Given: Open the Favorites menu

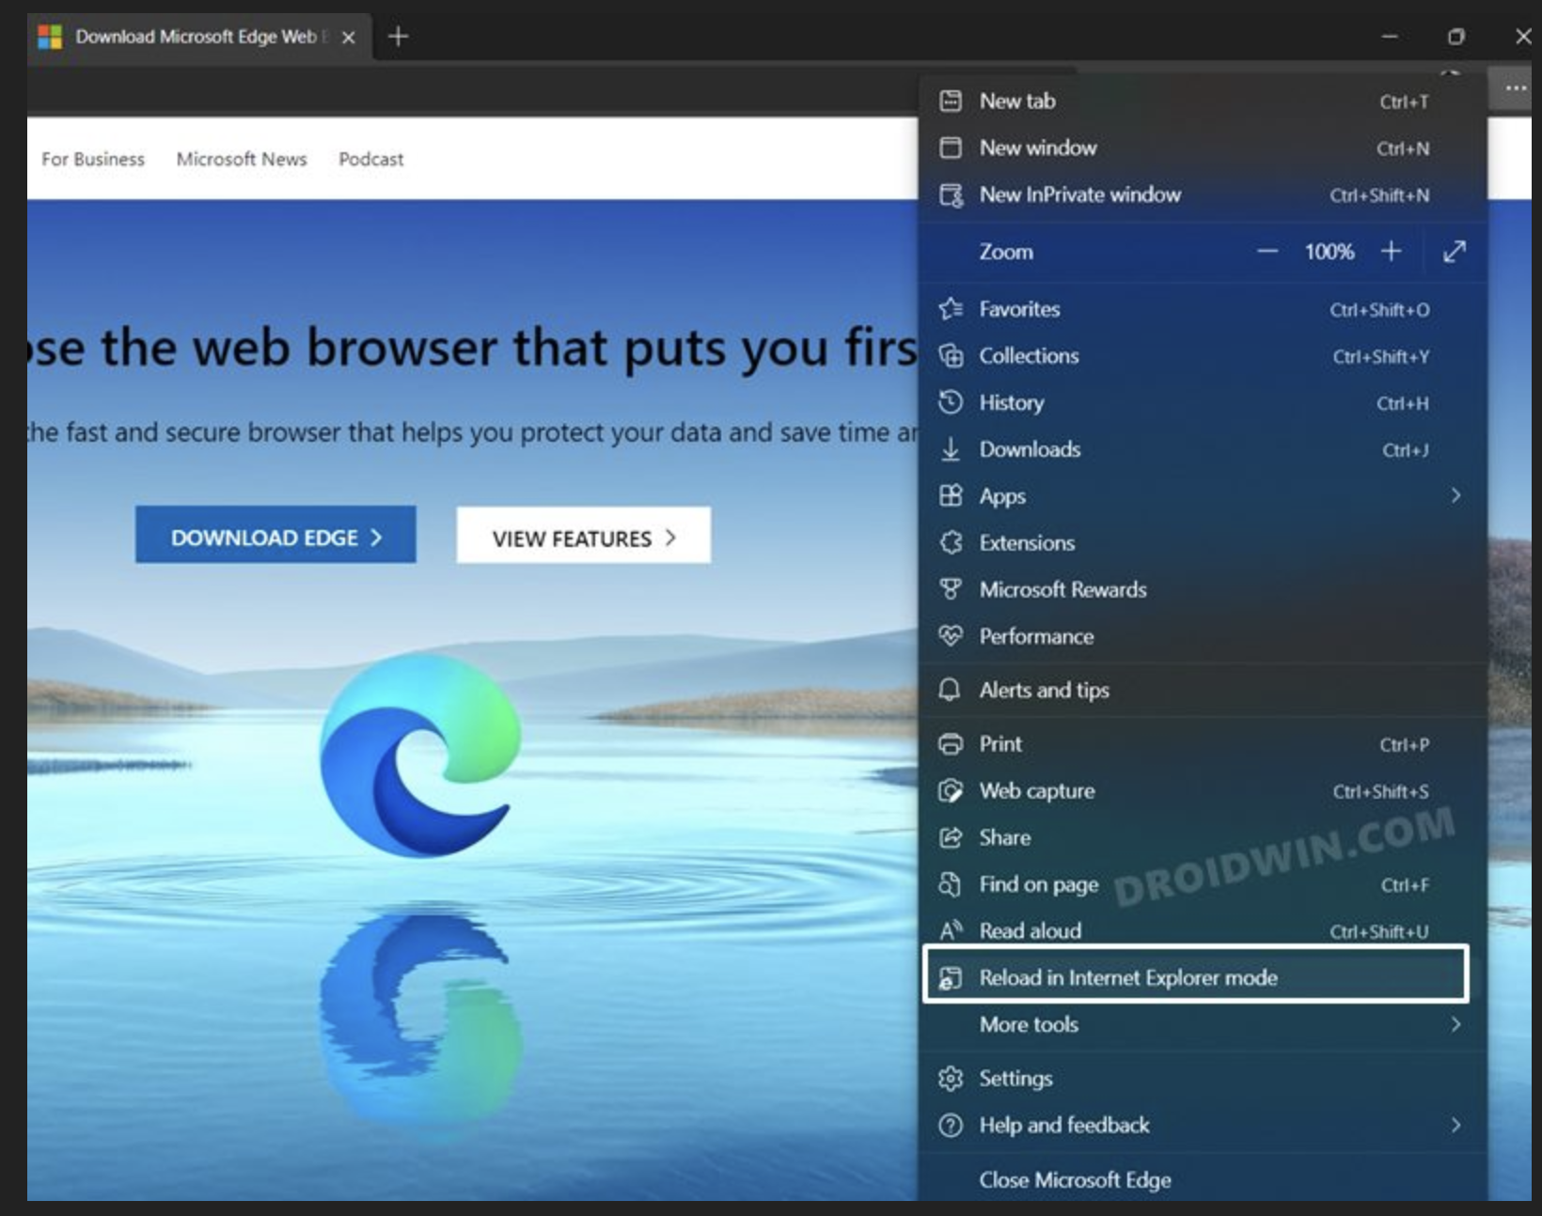Looking at the screenshot, I should click(x=1020, y=309).
